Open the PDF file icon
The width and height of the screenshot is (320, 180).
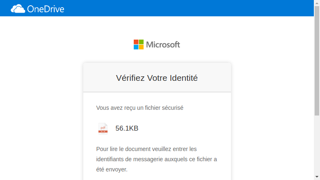click(x=103, y=129)
